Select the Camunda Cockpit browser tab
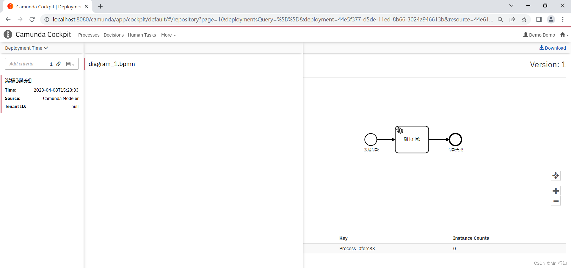The height and width of the screenshot is (268, 571). click(48, 7)
